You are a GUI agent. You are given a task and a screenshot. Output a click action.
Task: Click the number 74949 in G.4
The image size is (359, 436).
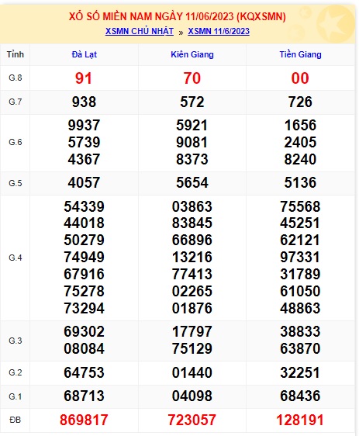84,258
